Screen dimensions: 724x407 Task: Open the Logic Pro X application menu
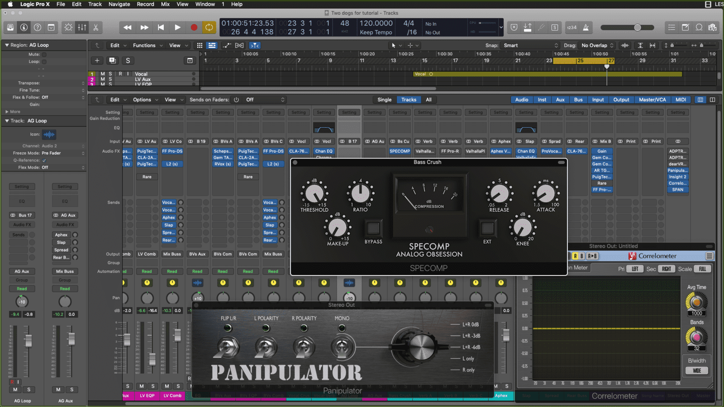pyautogui.click(x=35, y=4)
